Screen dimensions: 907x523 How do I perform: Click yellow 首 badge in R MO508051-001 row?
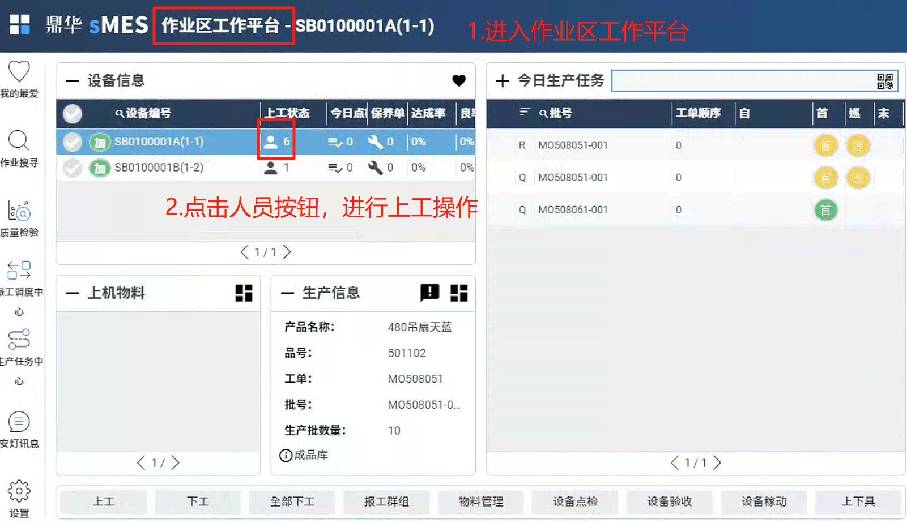pos(825,146)
